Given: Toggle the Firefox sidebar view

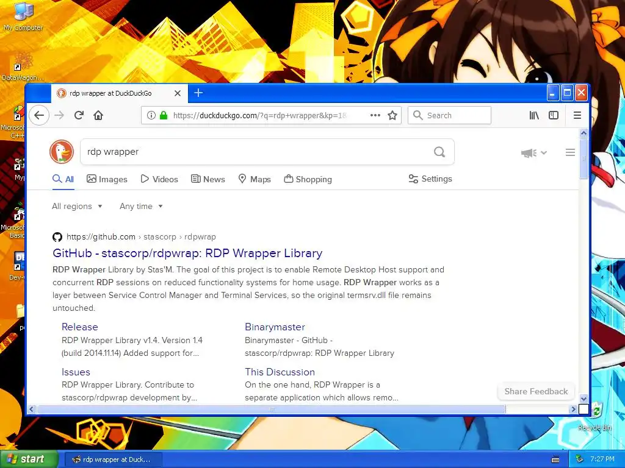Looking at the screenshot, I should pos(553,115).
